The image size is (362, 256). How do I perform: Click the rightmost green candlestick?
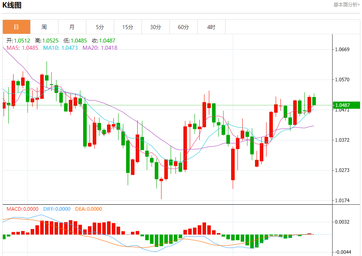click(314, 101)
